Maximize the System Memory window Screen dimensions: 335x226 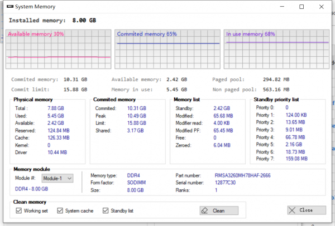point(301,7)
